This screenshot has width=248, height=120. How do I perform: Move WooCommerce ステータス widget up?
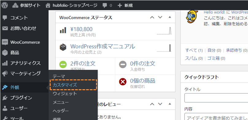click(152, 17)
